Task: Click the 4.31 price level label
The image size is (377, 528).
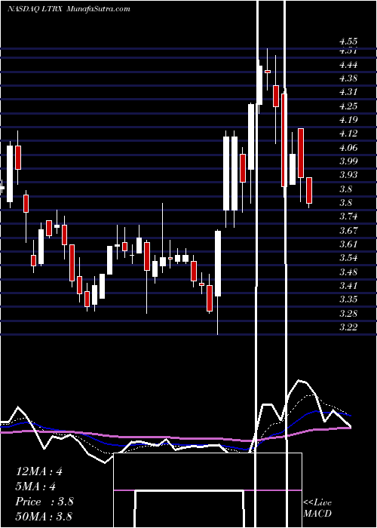Action: click(348, 92)
